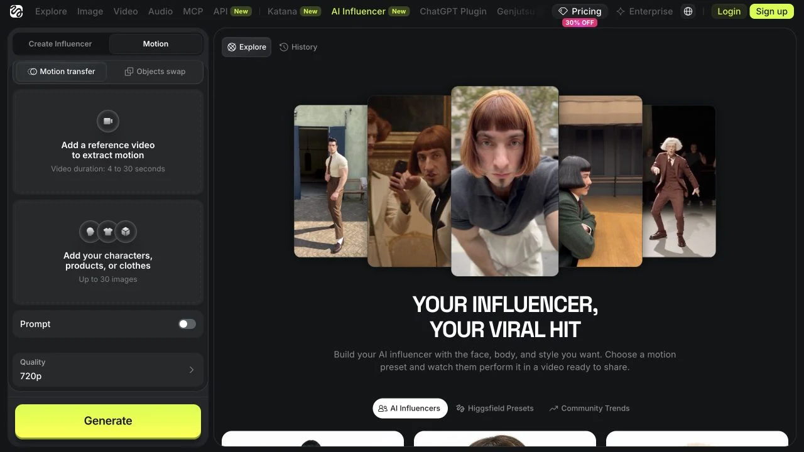Image resolution: width=804 pixels, height=452 pixels.
Task: Show Higgsfield Presets
Action: coord(495,408)
